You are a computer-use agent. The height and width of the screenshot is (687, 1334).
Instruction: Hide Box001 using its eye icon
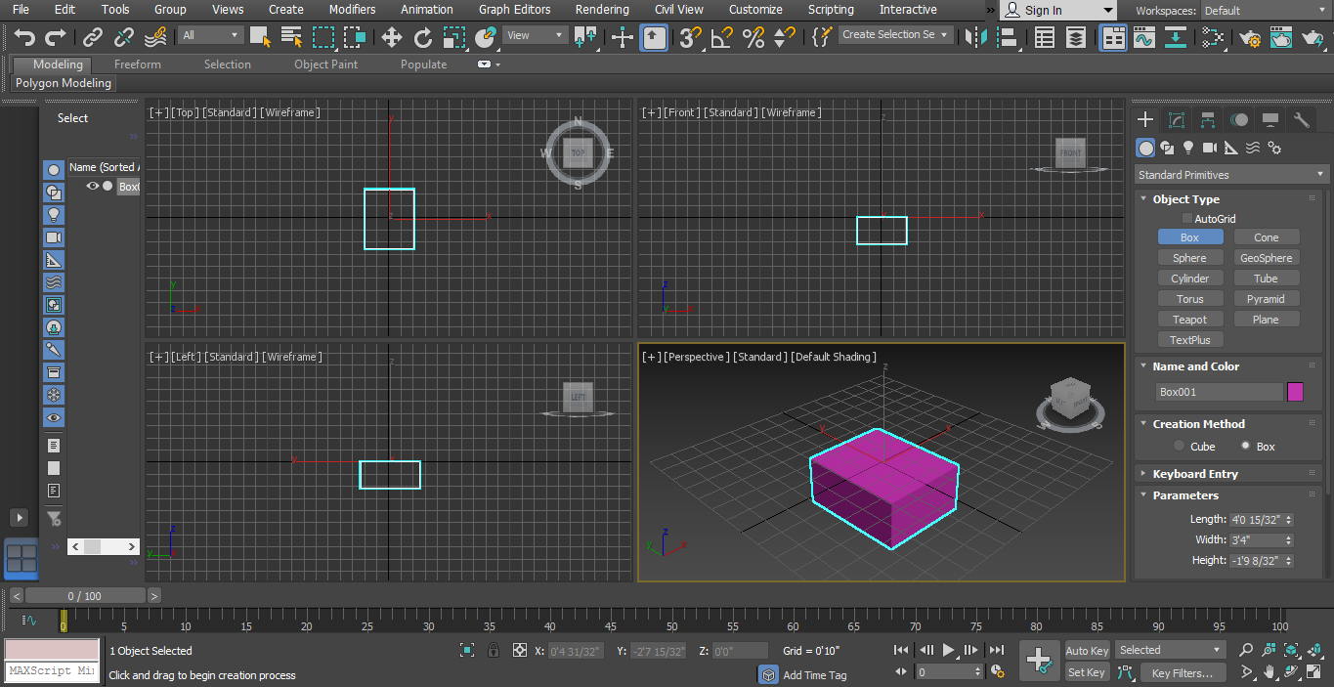coord(93,187)
